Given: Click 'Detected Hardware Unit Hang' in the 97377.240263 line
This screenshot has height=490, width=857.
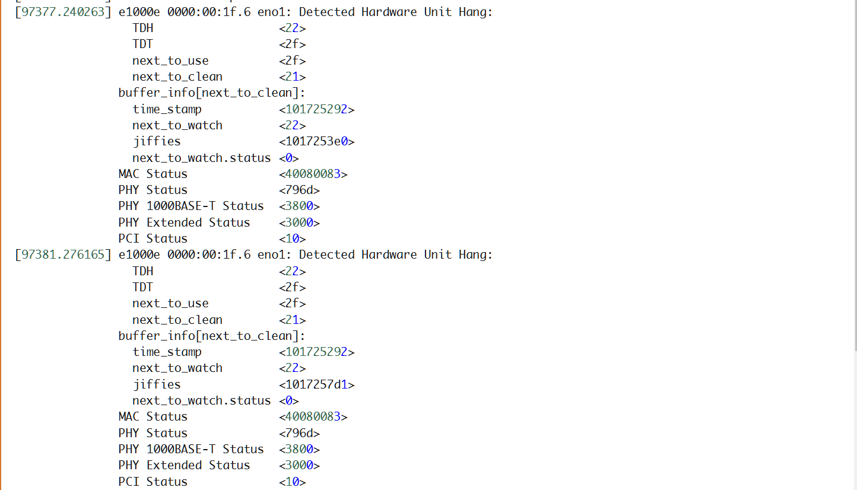Looking at the screenshot, I should click(x=395, y=12).
